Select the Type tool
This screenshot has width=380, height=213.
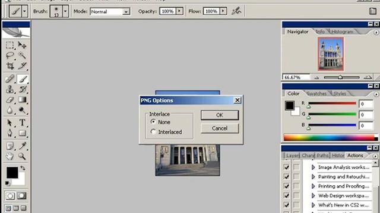23,122
